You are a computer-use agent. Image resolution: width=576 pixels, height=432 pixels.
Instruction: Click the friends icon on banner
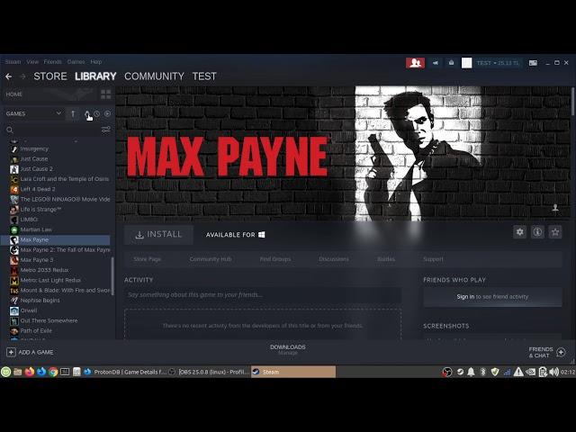(x=555, y=208)
